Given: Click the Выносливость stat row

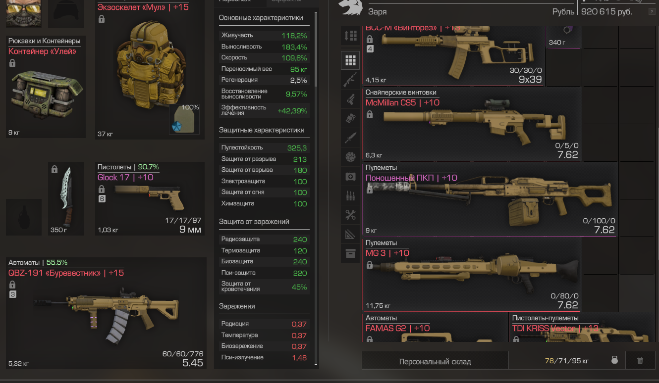Looking at the screenshot, I should pos(264,47).
